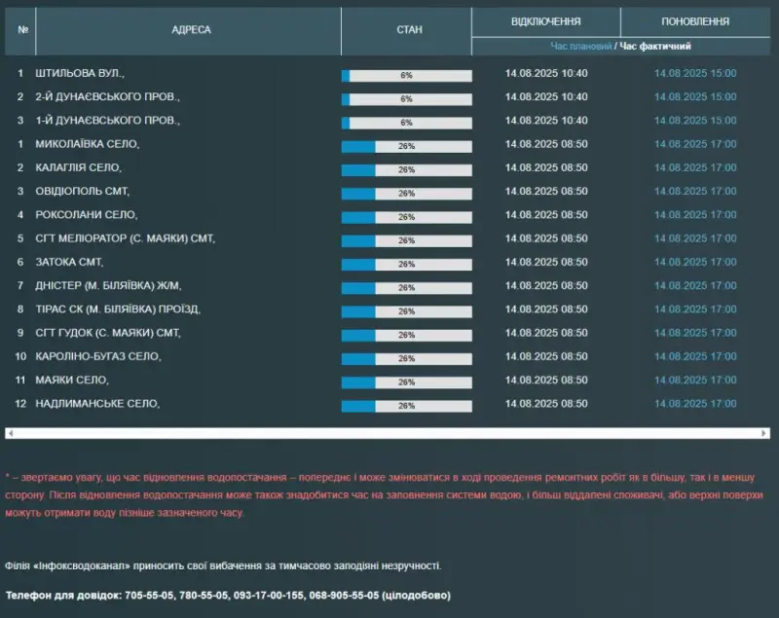
Task: Click the Час фактичний label
Action: click(x=654, y=46)
